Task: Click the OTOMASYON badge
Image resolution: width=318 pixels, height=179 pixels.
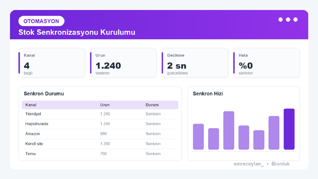Action: pyautogui.click(x=41, y=21)
